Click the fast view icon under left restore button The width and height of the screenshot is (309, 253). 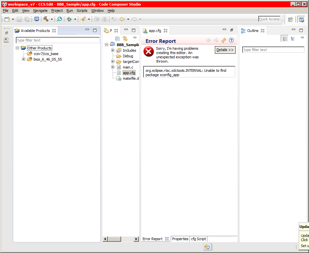tap(6, 40)
